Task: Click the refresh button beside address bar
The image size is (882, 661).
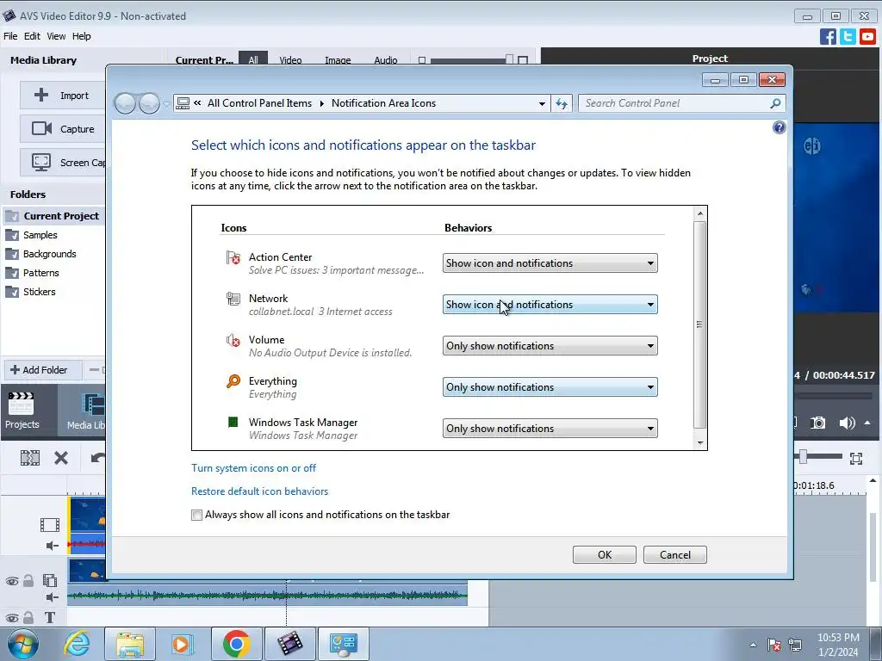Action: pyautogui.click(x=562, y=103)
